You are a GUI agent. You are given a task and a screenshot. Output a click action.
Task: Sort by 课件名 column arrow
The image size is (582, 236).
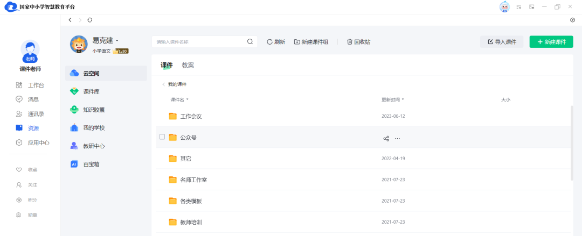188,100
